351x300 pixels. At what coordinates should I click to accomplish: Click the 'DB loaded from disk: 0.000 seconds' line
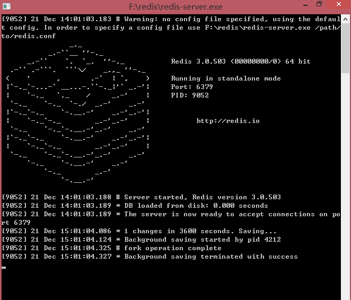pos(135,206)
